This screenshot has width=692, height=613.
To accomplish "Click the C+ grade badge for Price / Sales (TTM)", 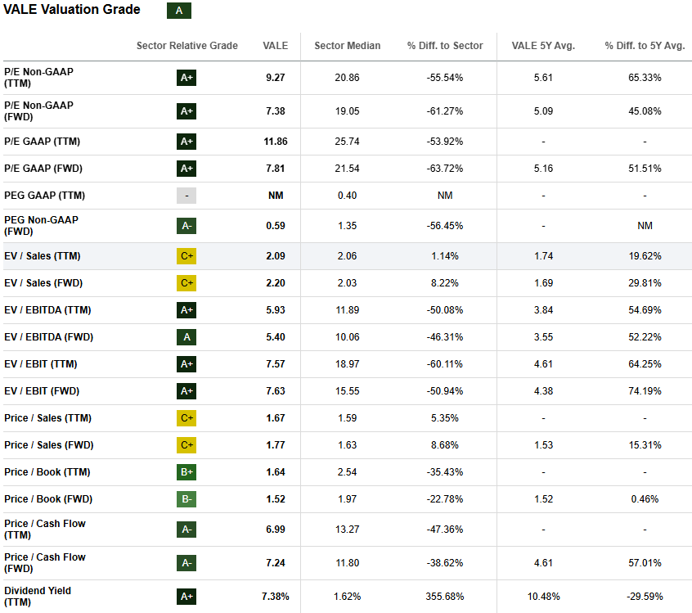I will click(x=186, y=418).
